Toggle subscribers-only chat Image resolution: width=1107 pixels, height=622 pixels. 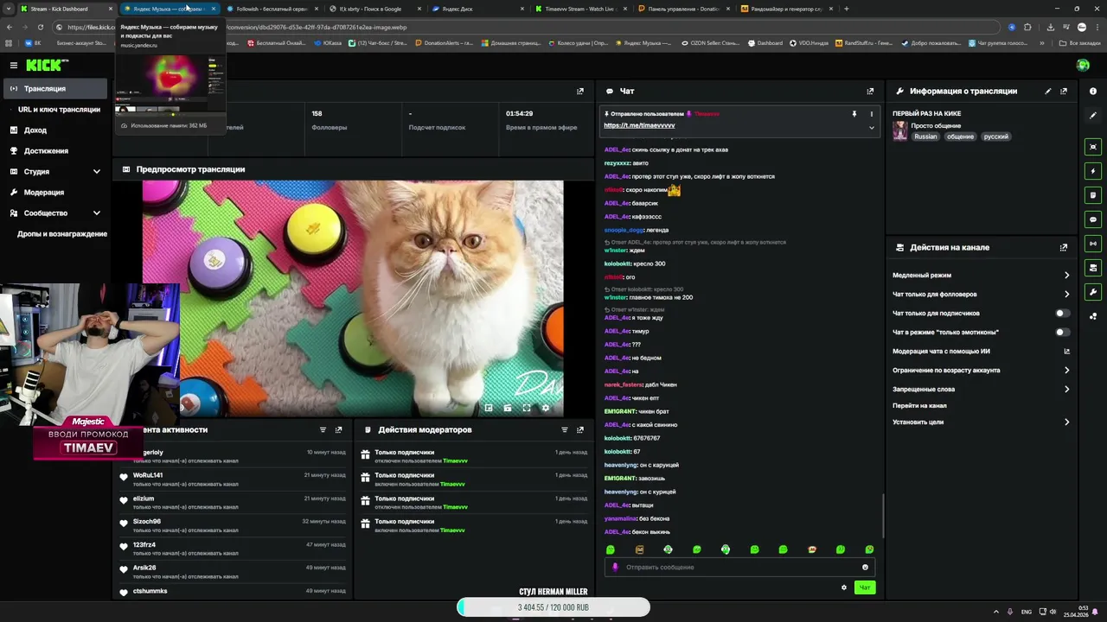pos(1062,314)
